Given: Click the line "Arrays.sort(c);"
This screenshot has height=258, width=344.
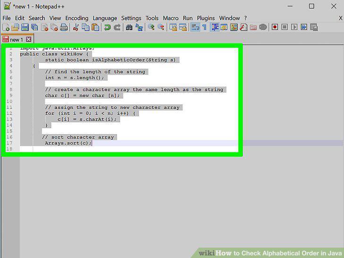Looking at the screenshot, I should 68,143.
